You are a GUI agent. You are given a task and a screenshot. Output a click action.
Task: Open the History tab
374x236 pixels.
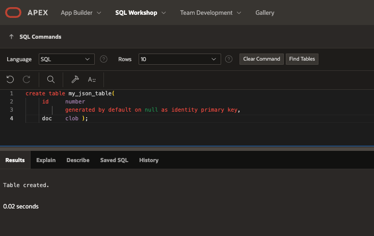pos(149,160)
